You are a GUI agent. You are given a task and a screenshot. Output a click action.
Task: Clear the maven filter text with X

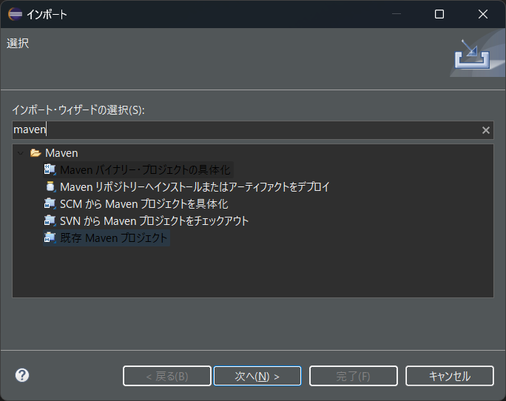pos(486,130)
